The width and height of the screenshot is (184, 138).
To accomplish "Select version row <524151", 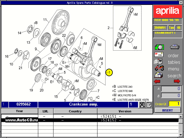I will tap(90, 116).
